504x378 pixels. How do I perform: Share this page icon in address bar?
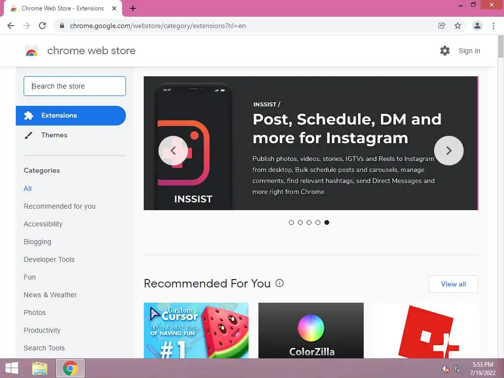tap(442, 26)
